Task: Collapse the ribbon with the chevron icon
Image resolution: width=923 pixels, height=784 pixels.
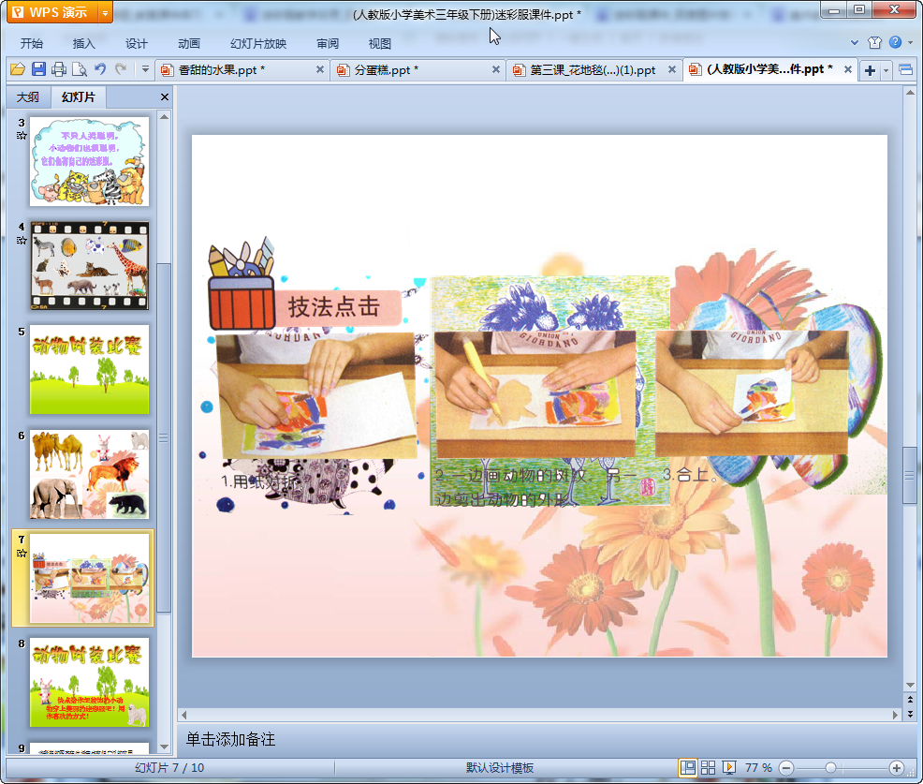Action: point(854,42)
